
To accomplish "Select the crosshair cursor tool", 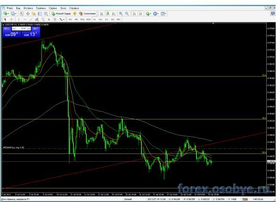I will (x=12, y=19).
